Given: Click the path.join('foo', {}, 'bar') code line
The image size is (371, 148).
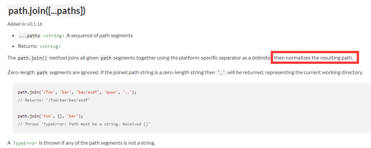Looking at the screenshot, I should point(50,116).
